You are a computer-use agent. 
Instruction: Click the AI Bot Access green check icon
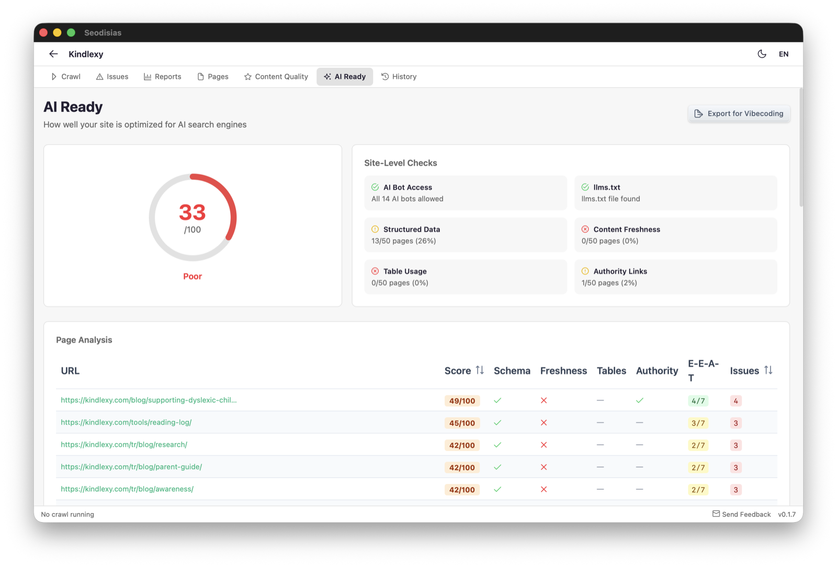click(375, 187)
